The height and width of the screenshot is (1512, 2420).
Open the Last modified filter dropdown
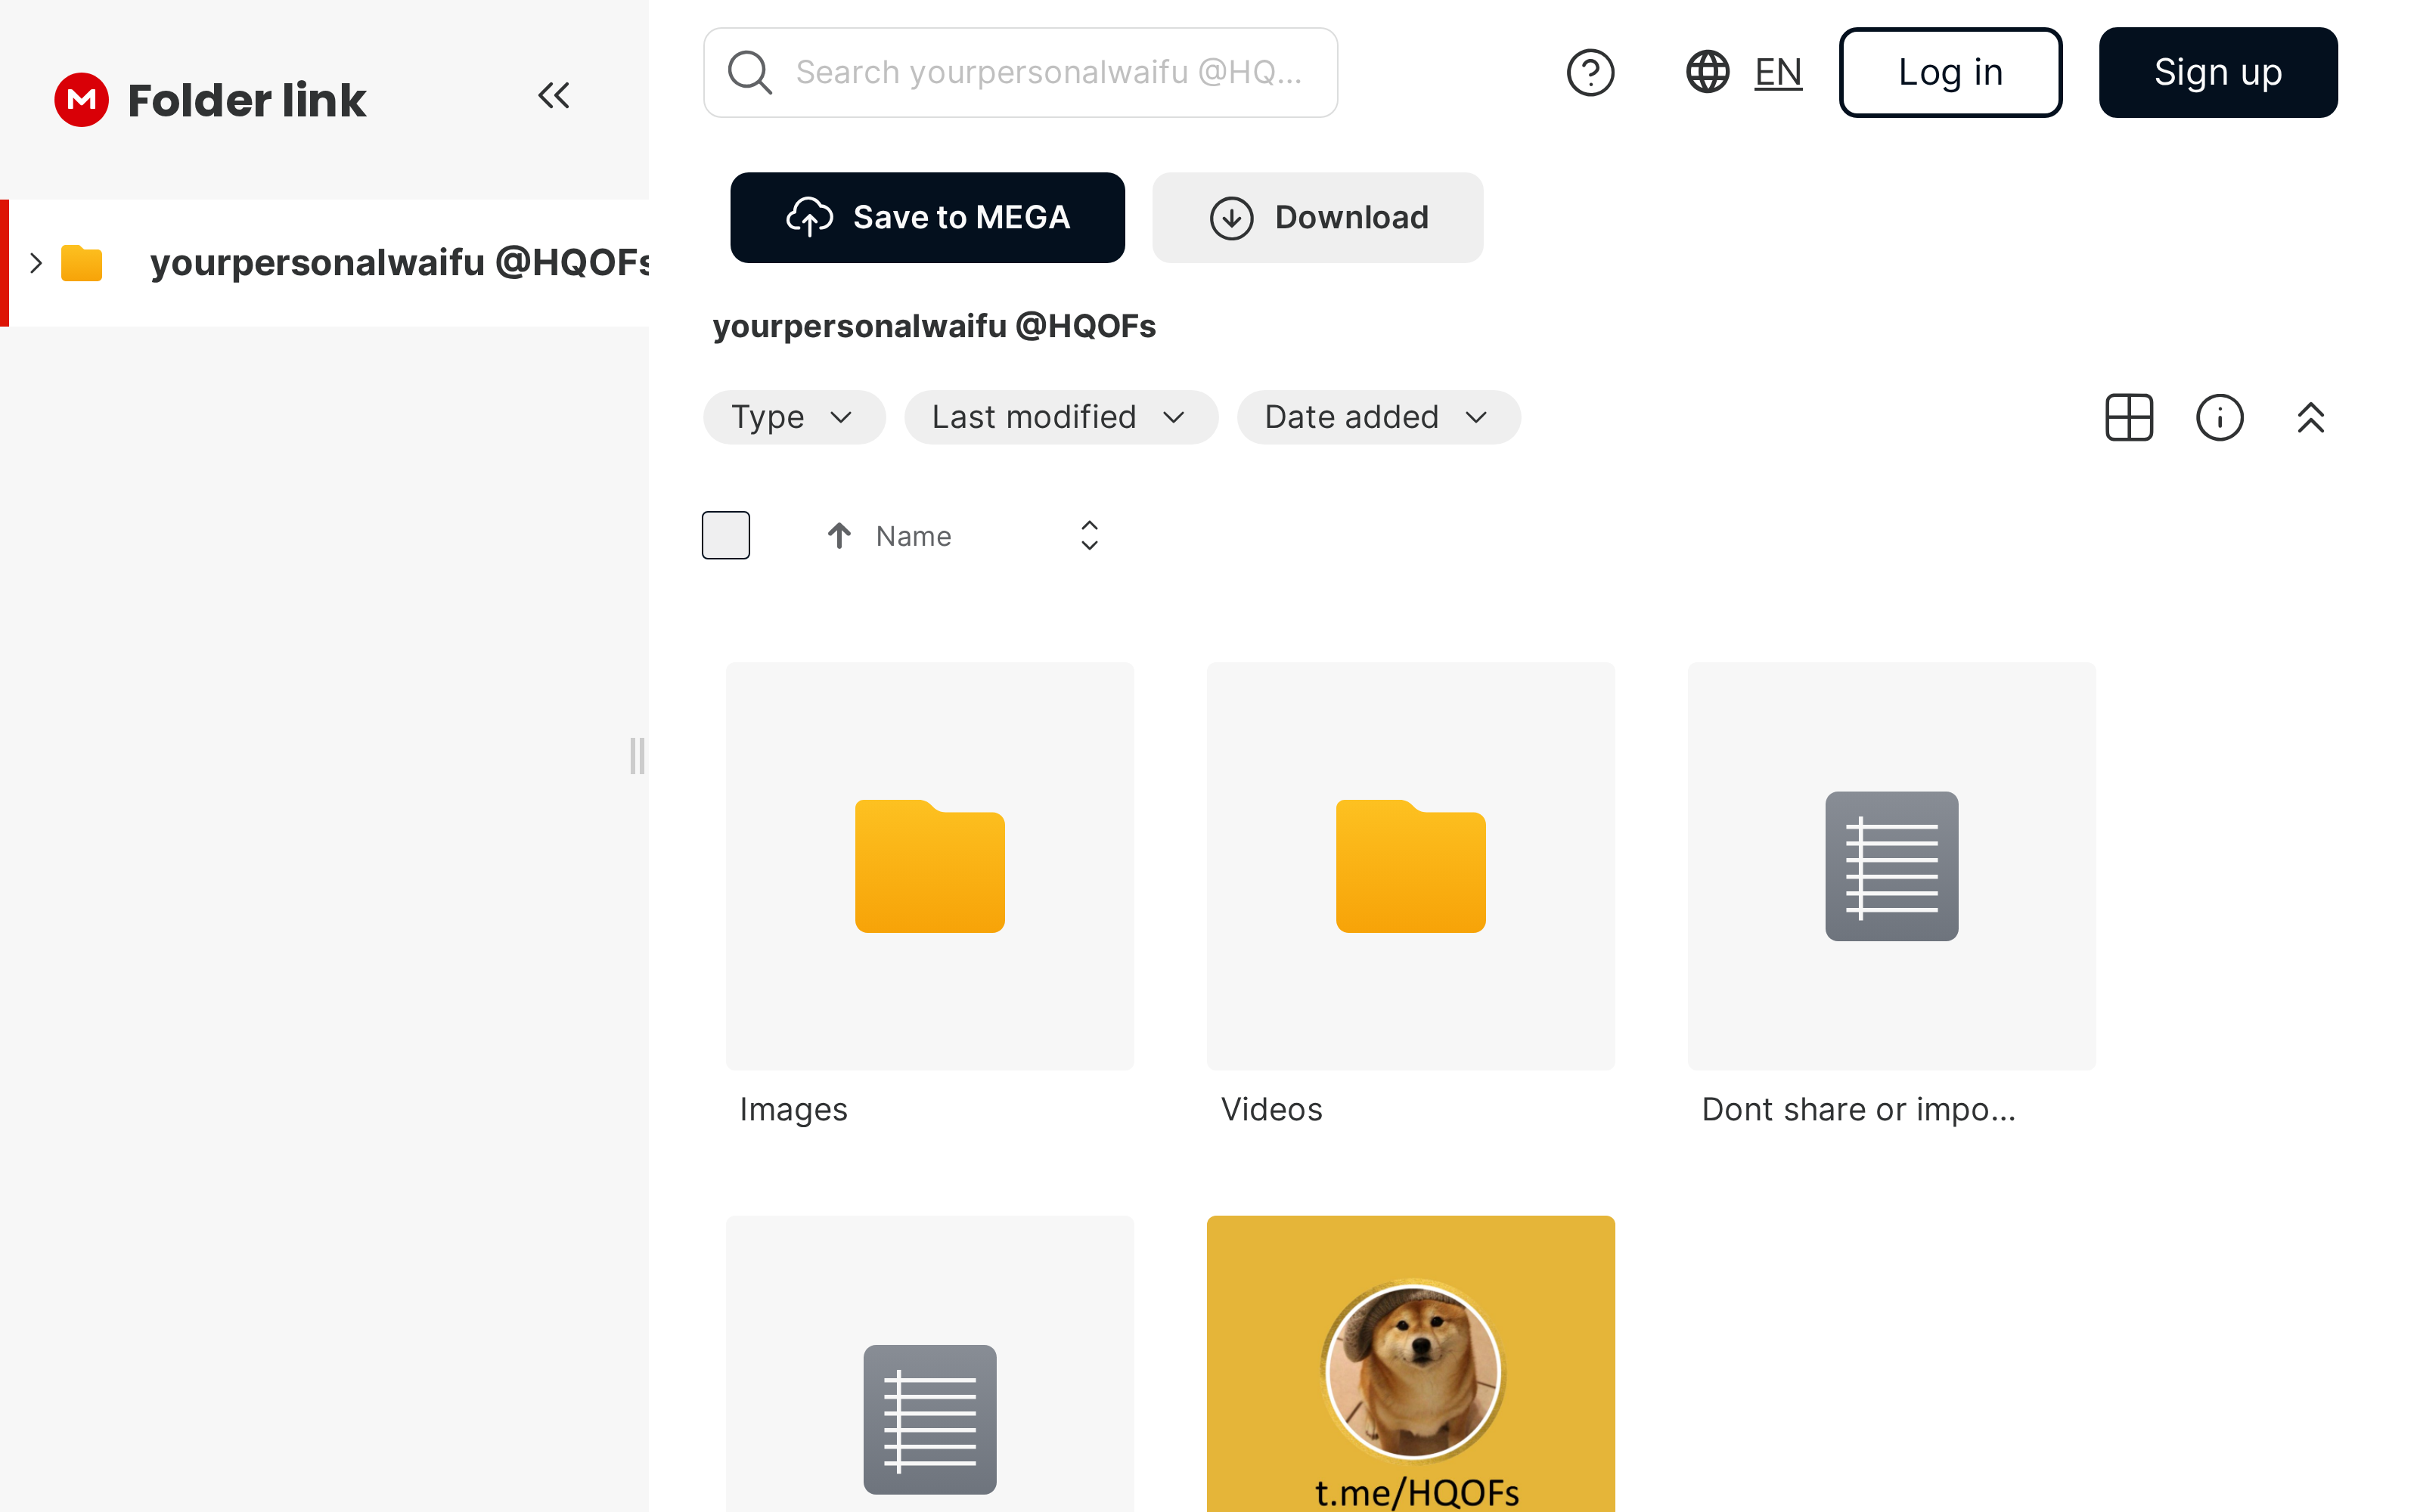(x=1060, y=417)
